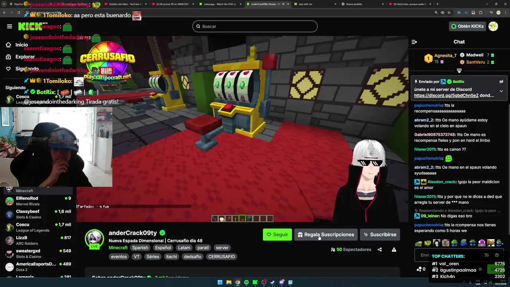Click Madwell in gift leaderboard

tap(475, 55)
